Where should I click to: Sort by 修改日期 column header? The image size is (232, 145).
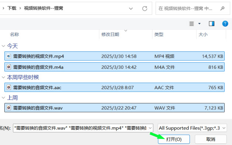coord(110,34)
